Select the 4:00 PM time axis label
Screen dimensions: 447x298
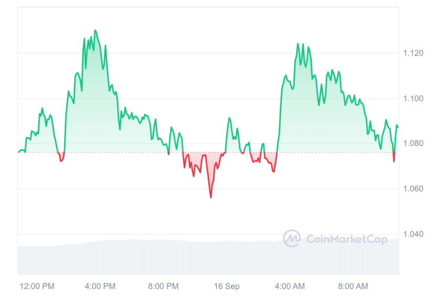(x=100, y=286)
